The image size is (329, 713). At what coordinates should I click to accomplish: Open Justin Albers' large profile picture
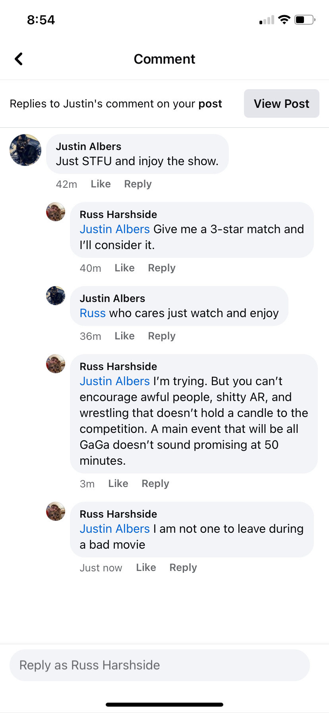(x=25, y=150)
